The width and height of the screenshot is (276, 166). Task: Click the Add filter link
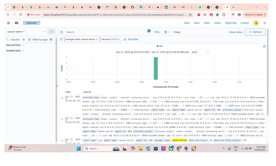[x=131, y=39]
